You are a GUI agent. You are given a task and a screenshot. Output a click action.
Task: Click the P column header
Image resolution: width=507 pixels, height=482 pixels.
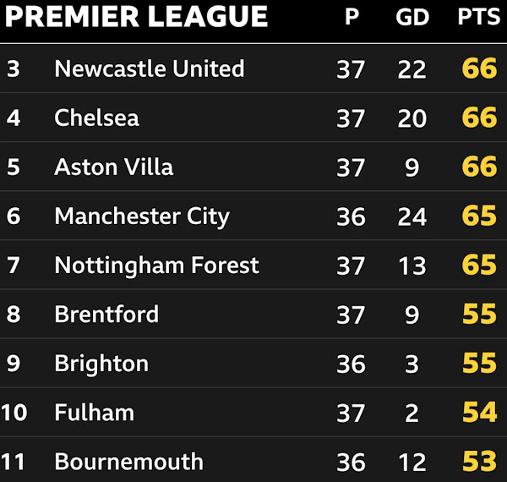tap(352, 17)
